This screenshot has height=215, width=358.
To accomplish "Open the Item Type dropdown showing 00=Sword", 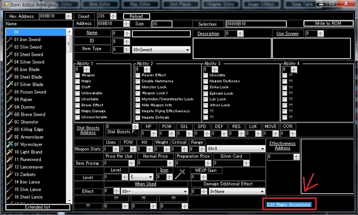I will 160,50.
